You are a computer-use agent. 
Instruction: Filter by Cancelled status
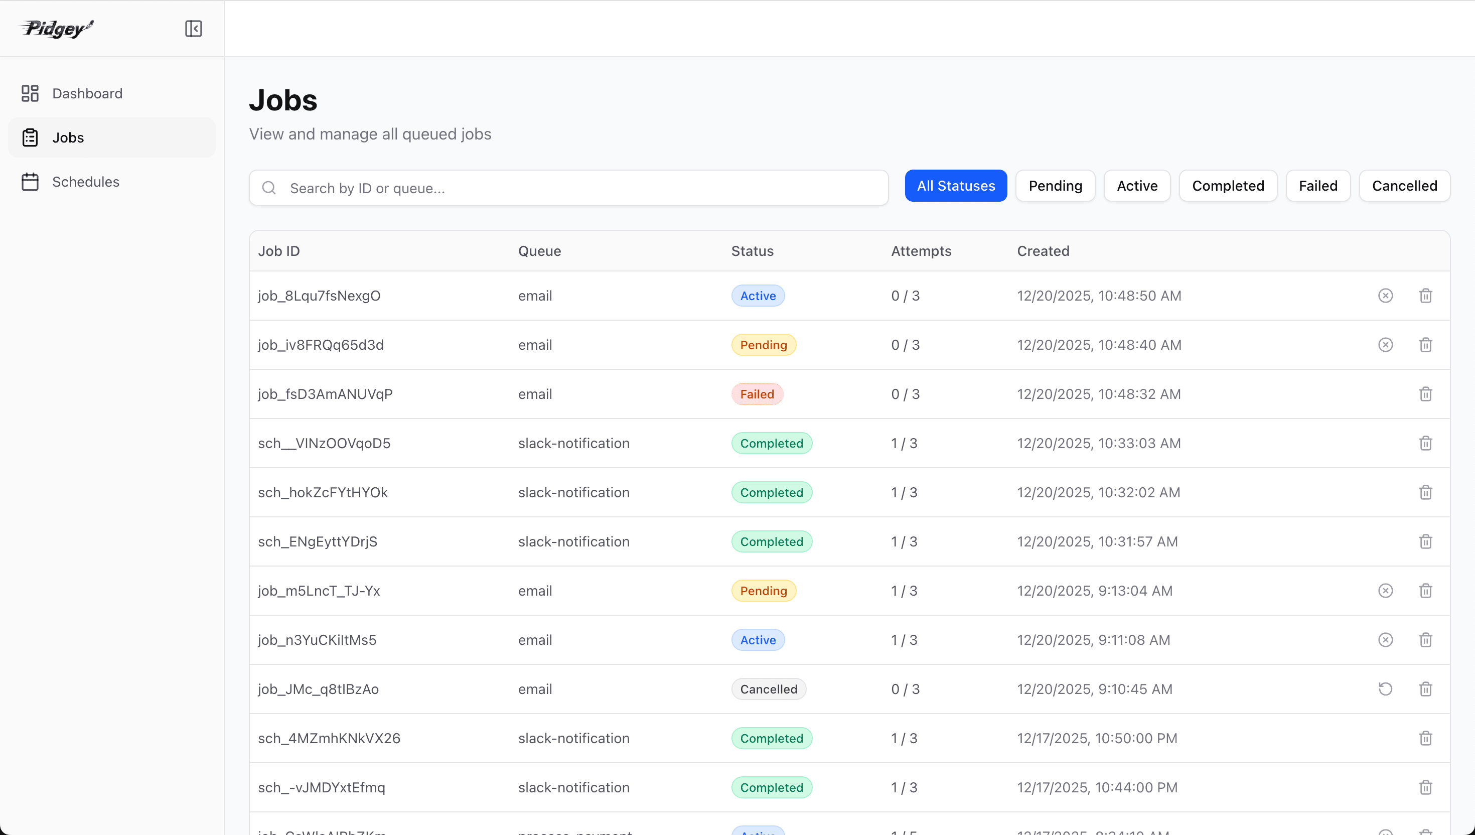click(x=1404, y=186)
